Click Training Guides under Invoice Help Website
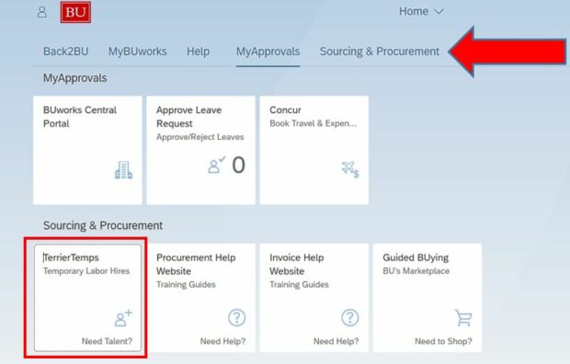The width and height of the screenshot is (570, 364). 299,284
